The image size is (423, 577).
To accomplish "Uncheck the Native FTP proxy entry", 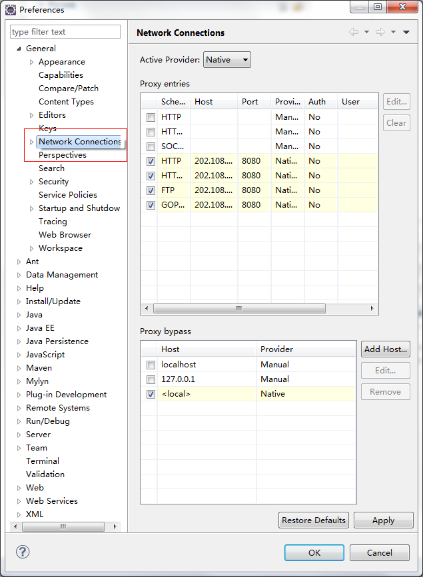I will (x=151, y=190).
